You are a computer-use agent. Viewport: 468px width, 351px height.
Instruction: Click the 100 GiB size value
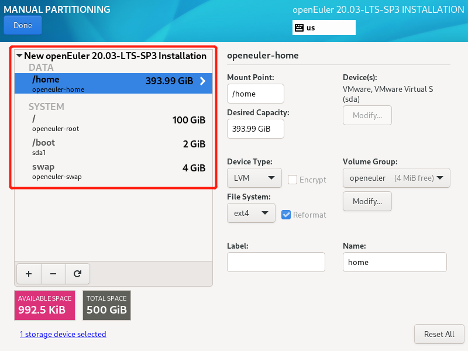pyautogui.click(x=188, y=120)
